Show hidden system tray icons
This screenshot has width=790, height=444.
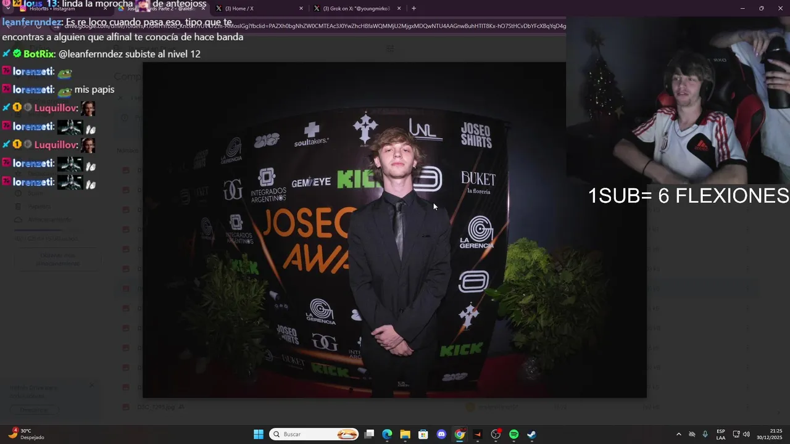(x=679, y=434)
